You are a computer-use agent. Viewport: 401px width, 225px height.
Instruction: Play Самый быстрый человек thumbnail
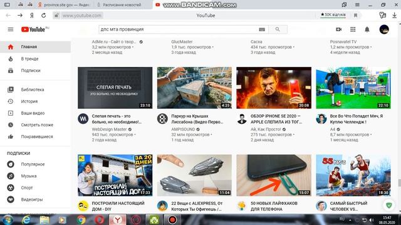click(x=353, y=175)
